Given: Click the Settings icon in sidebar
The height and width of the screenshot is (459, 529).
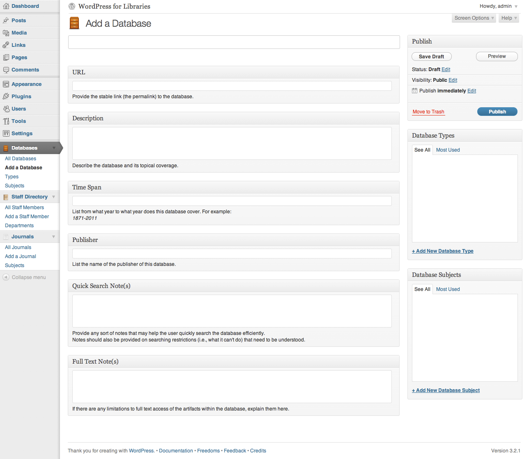Looking at the screenshot, I should click(6, 134).
